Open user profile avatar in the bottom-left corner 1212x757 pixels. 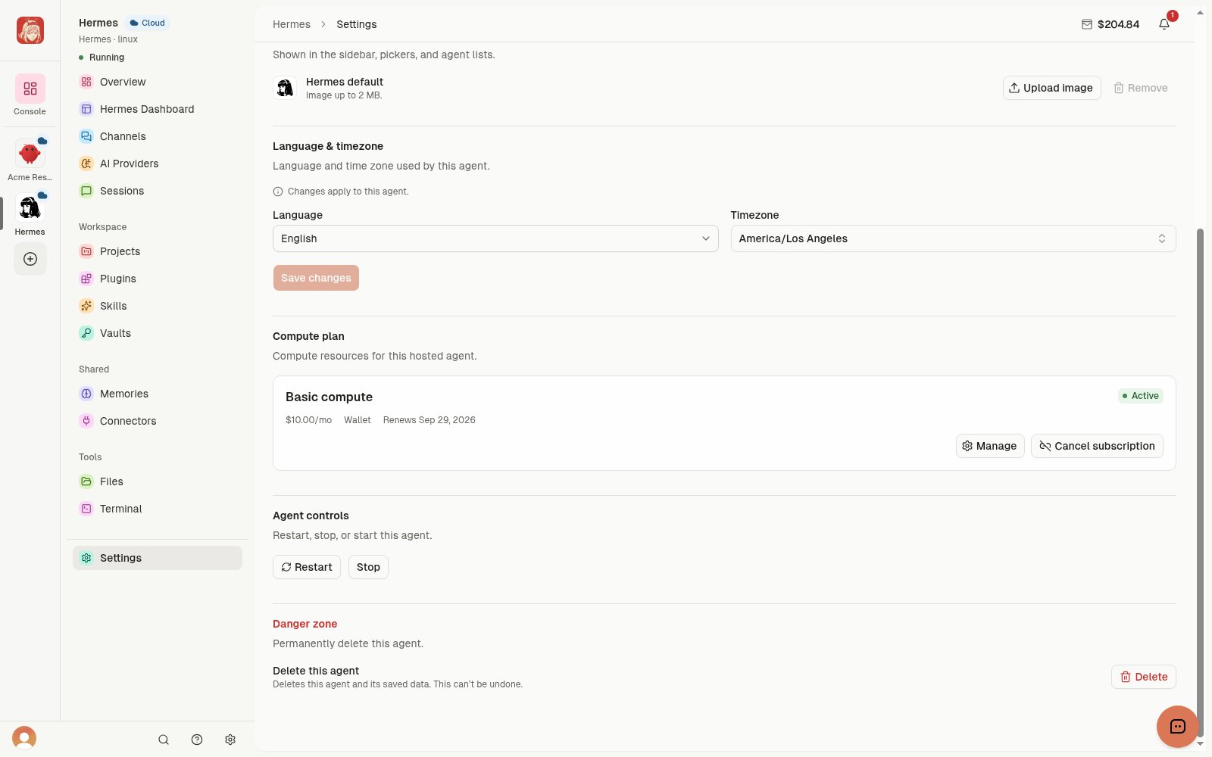click(x=24, y=738)
